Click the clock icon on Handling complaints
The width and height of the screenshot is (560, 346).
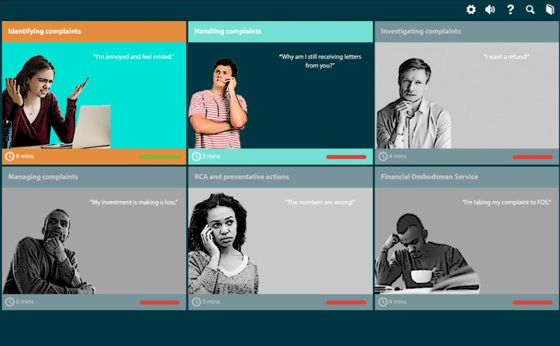pos(196,156)
